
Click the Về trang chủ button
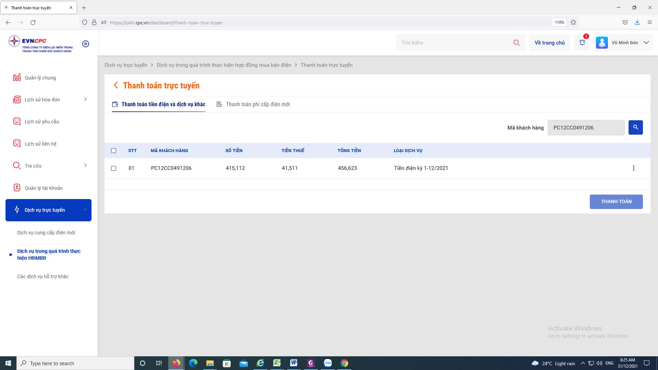(549, 43)
